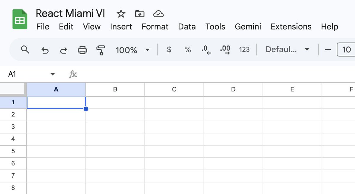Viewport: 355px width, 194px height.
Task: Decrease font size with minus button
Action: point(327,50)
